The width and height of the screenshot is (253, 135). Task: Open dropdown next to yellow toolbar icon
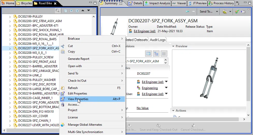click(x=230, y=12)
